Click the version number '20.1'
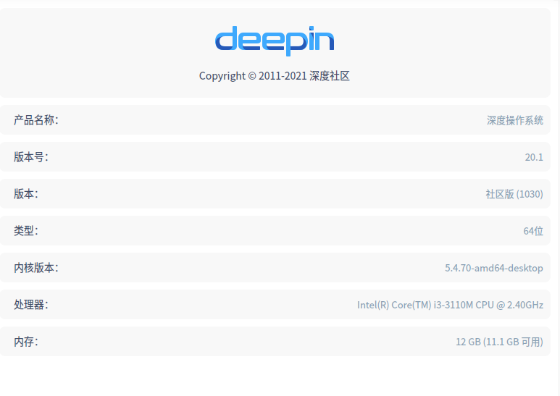This screenshot has width=560, height=396. click(534, 157)
